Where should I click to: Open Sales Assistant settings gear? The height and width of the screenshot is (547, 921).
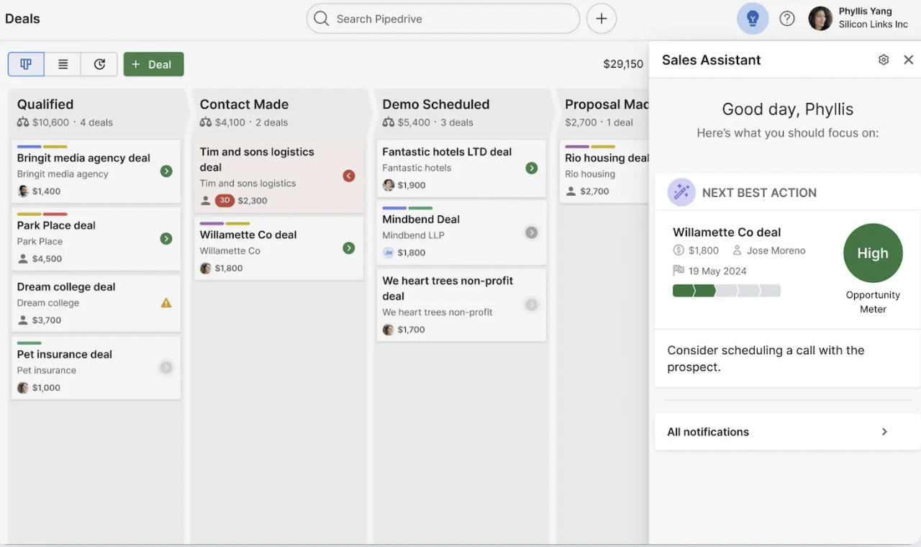coord(884,60)
